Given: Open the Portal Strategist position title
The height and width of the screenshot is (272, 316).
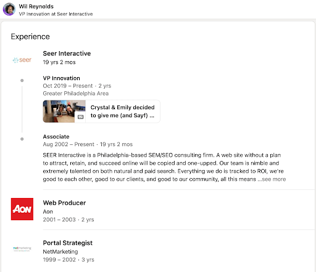Looking at the screenshot, I should (67, 243).
